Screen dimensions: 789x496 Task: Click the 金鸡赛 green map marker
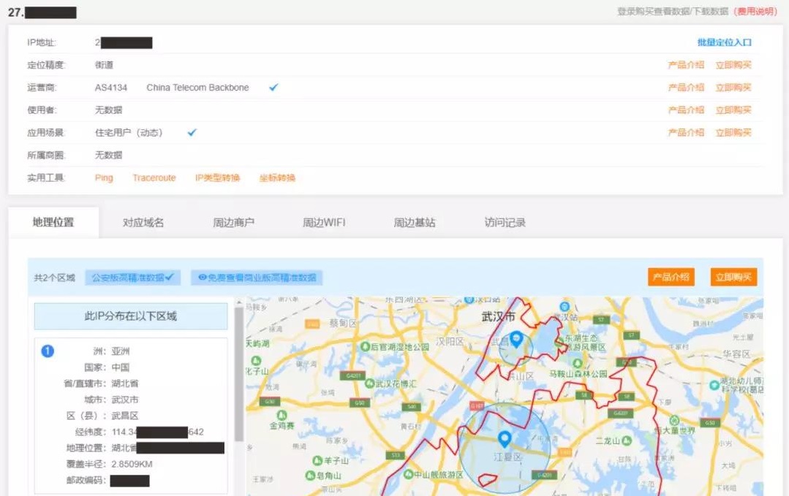point(282,415)
